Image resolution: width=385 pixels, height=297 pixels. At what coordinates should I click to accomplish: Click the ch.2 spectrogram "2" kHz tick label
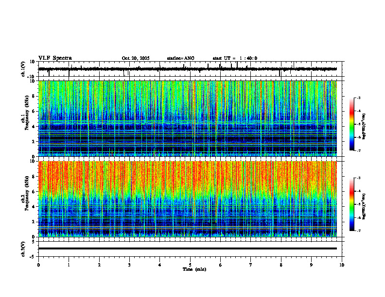pos(34,222)
